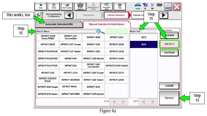207x116 pixels.
Task: Select the Vehicle Selection step
Action: (x=116, y=15)
